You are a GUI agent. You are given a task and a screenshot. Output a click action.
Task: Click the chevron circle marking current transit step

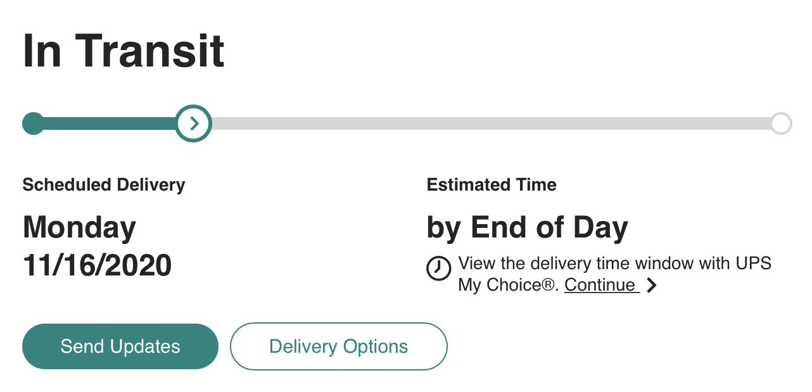(x=194, y=123)
